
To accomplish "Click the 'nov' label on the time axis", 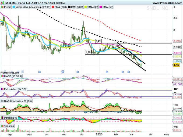I will click(64, 135).
